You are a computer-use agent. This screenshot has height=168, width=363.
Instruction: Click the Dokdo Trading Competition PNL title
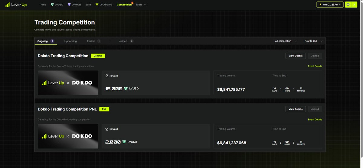click(67, 109)
